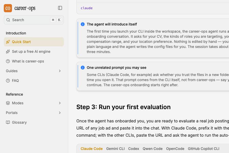Screen dimensions: 229x153
Task: Focus the Search input field
Action: point(34,20)
